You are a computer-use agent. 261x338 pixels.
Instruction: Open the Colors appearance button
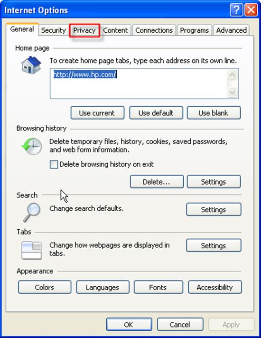click(x=45, y=287)
